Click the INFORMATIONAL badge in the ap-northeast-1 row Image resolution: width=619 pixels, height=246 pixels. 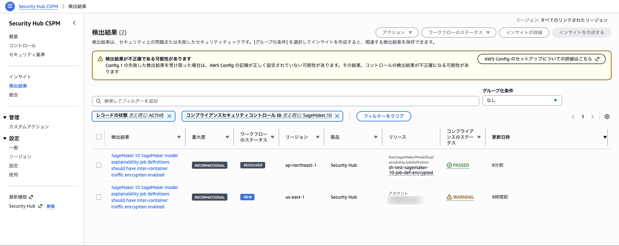(x=210, y=165)
